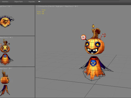Expand the ribbon display dropdown arrow
The image size is (131, 98).
41,2
